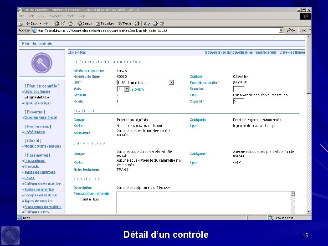Viewport: 328px width, 246px height.
Task: Open the Favorites toolbar button
Action: click(x=105, y=23)
